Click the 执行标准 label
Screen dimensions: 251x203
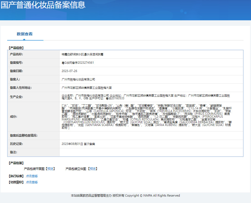tap(16, 176)
